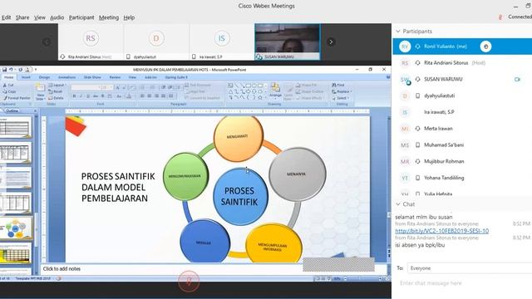532x299 pixels.
Task: Click the Quick Styles button
Action: 288,92
